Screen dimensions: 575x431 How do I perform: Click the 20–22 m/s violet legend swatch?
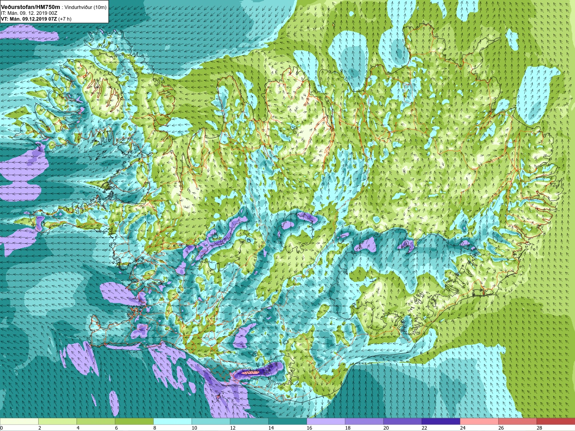click(402, 422)
